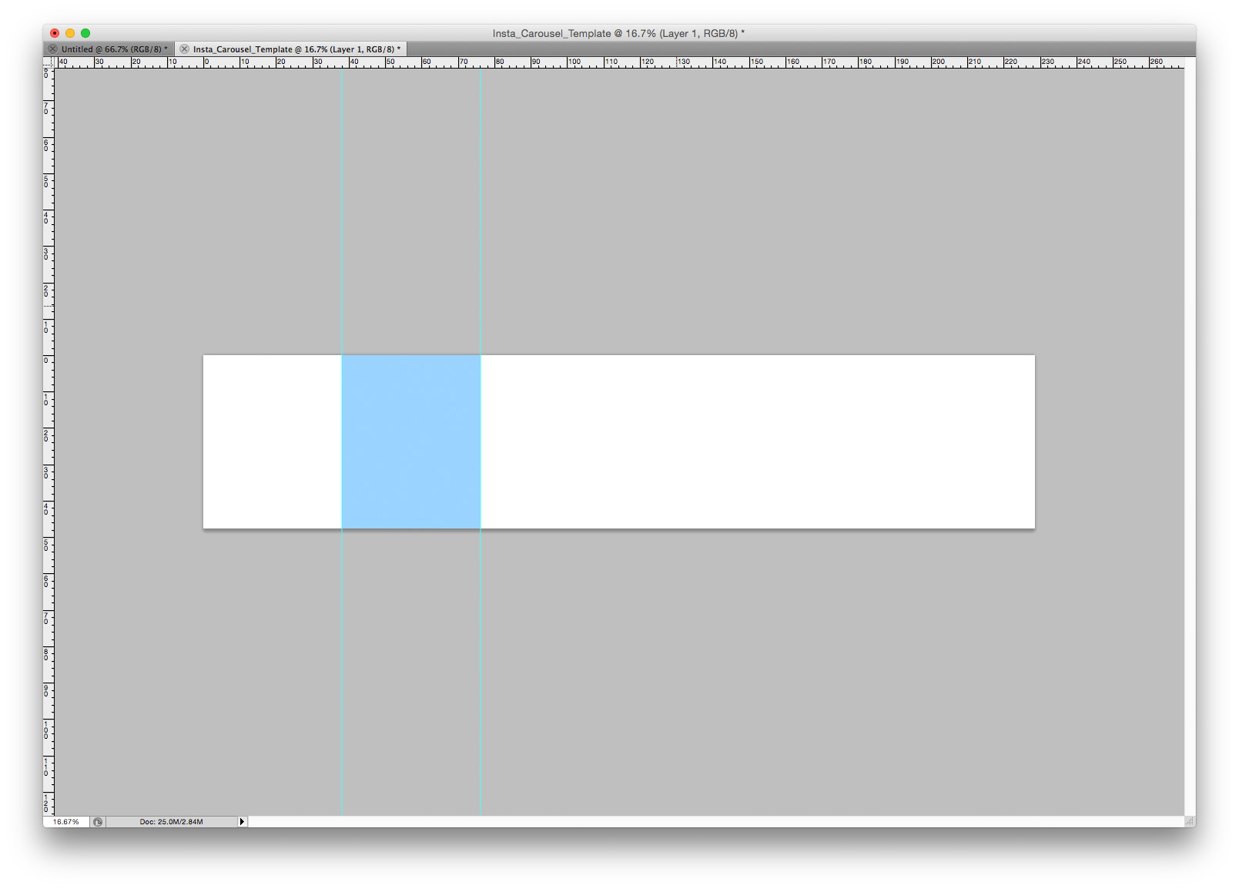Minimize the window with yellow button
The image size is (1239, 889).
click(x=70, y=33)
